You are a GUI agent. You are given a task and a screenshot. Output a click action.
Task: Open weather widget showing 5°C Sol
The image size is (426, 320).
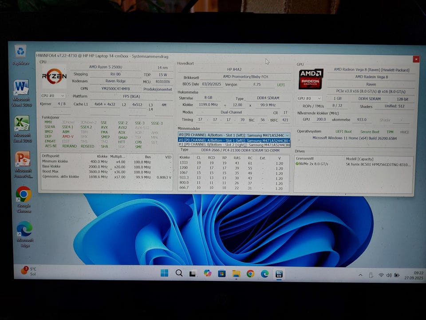coord(28,271)
